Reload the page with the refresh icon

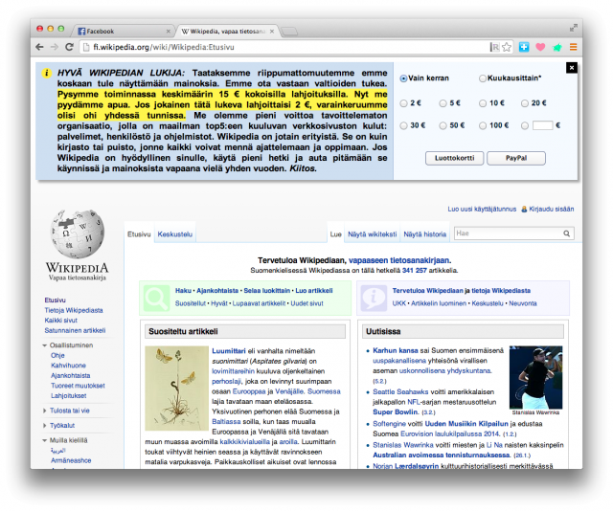click(70, 47)
